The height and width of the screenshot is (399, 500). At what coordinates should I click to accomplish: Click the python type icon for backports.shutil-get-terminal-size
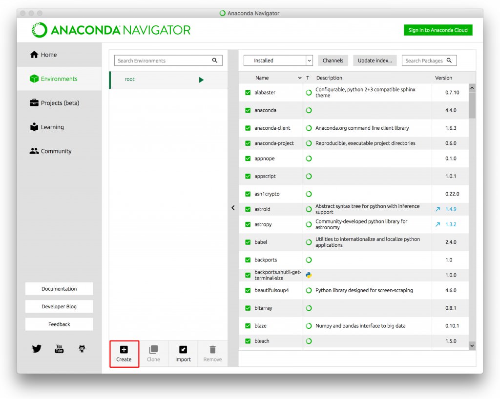pyautogui.click(x=309, y=275)
